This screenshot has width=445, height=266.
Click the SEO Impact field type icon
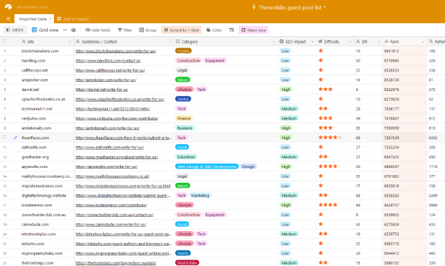click(282, 41)
